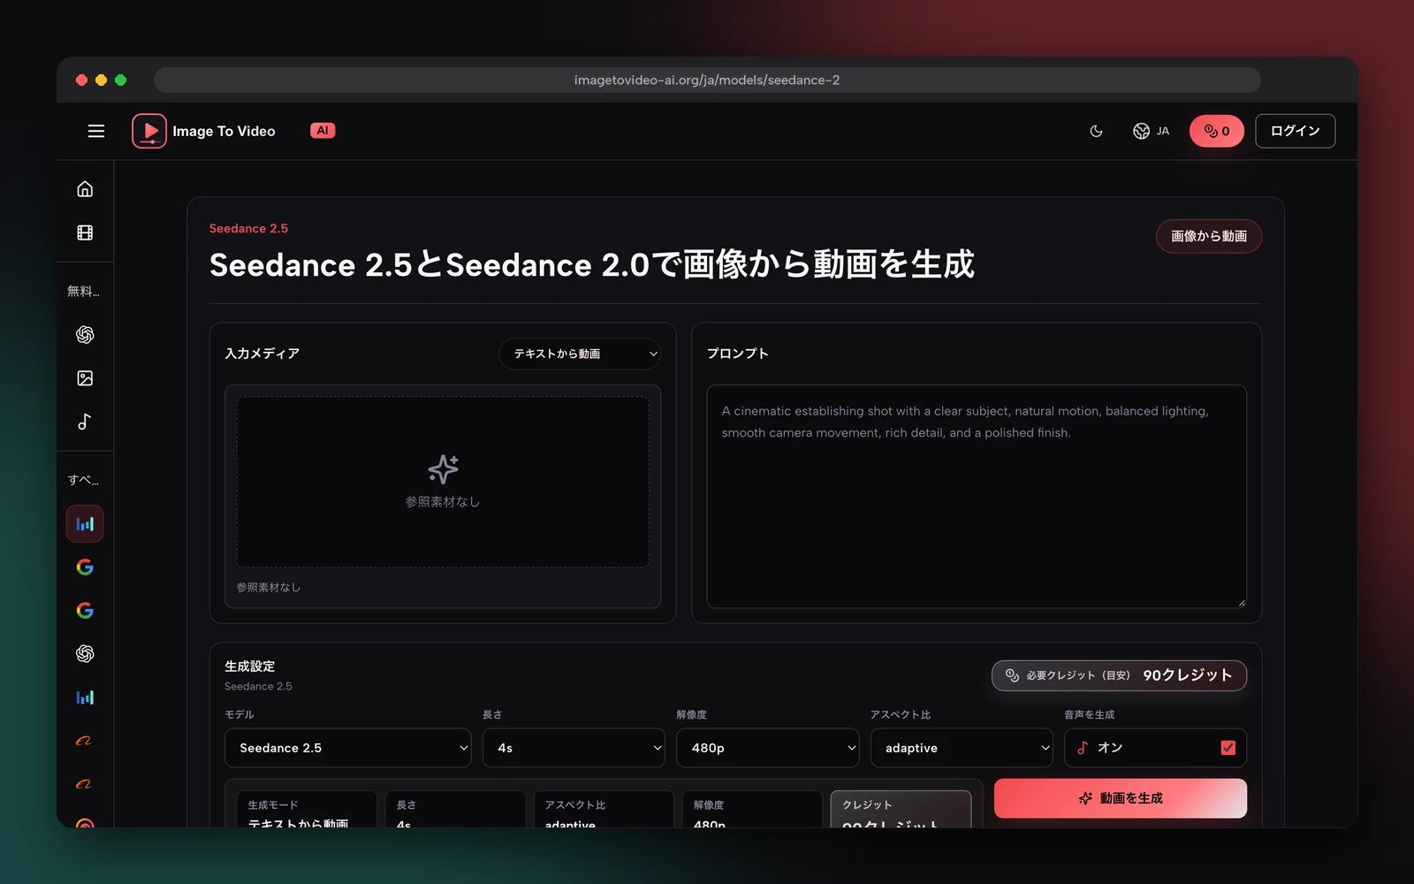Open the OpenAI icon under 無料 section
Screen dimensions: 1414x884
point(85,334)
